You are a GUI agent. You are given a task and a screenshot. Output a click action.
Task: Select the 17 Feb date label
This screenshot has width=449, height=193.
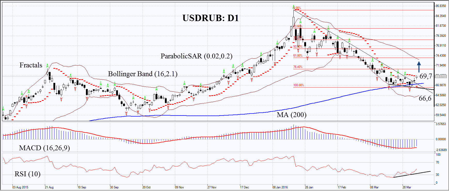point(342,187)
